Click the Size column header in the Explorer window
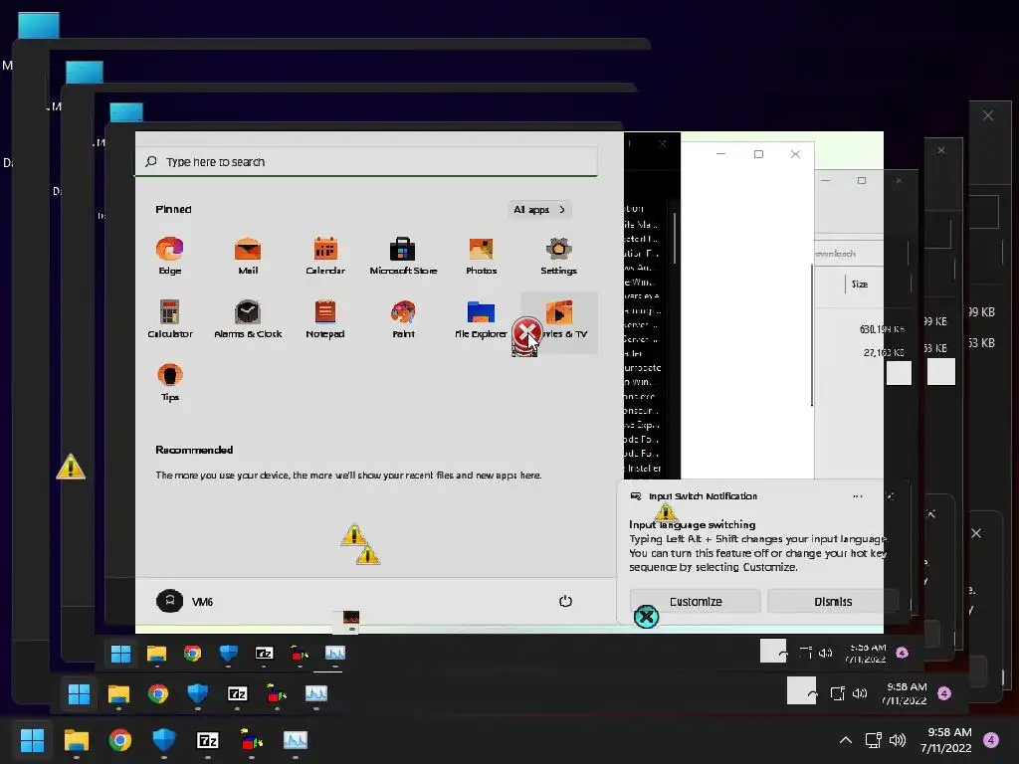1019x764 pixels. point(860,284)
